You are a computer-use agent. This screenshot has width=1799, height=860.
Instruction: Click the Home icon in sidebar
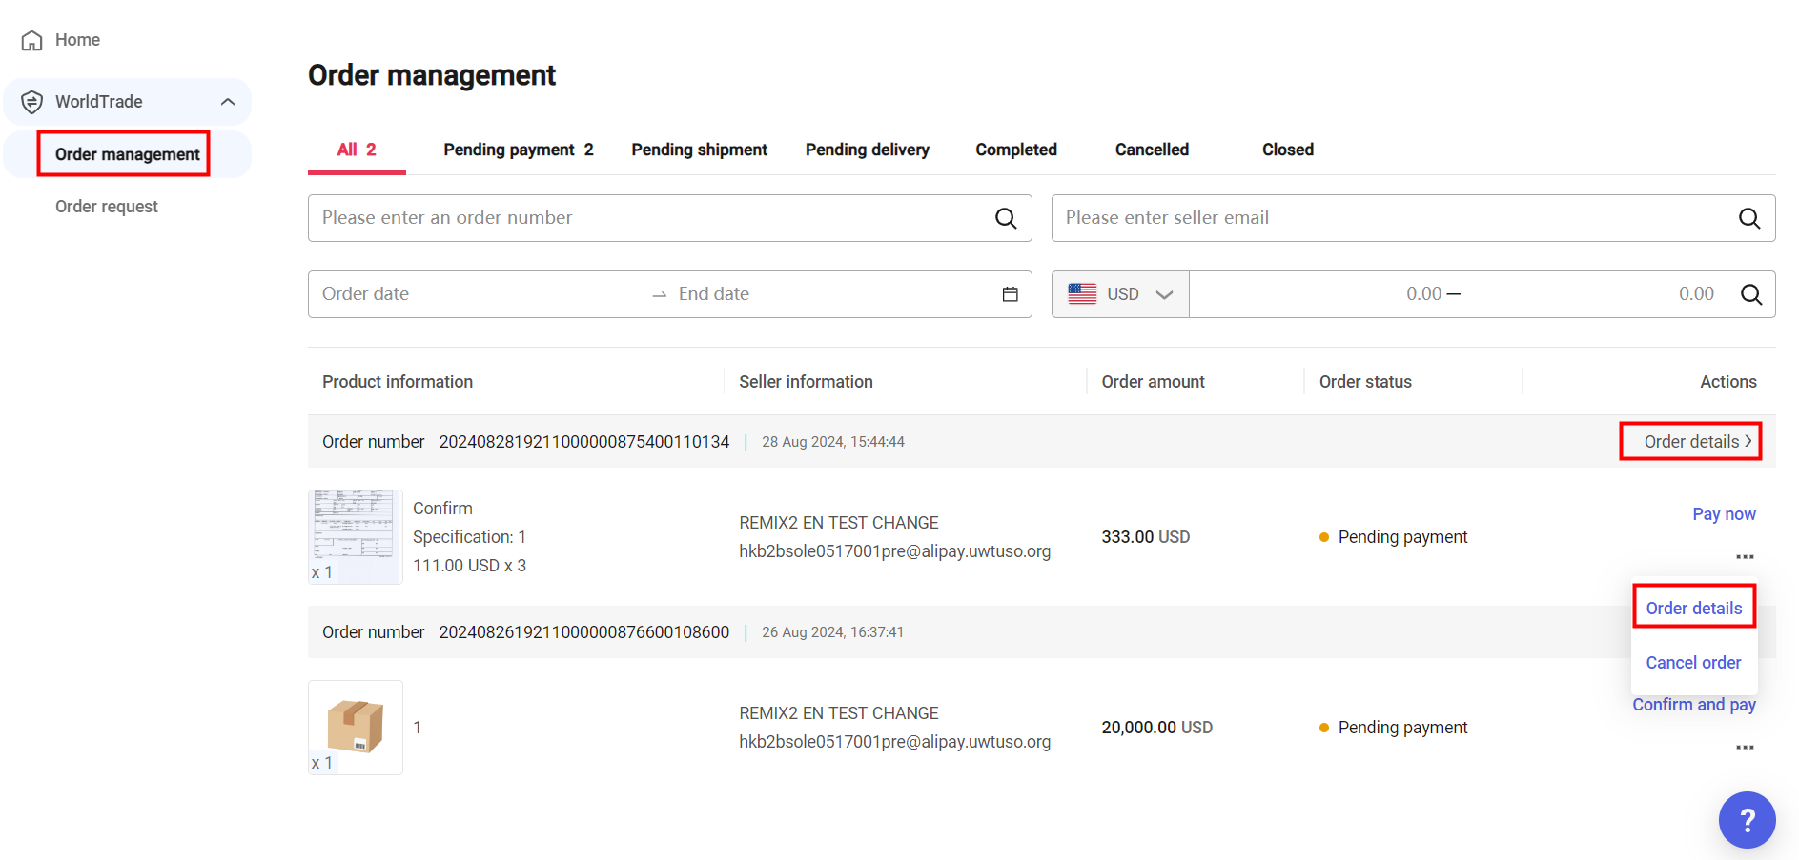coord(32,40)
